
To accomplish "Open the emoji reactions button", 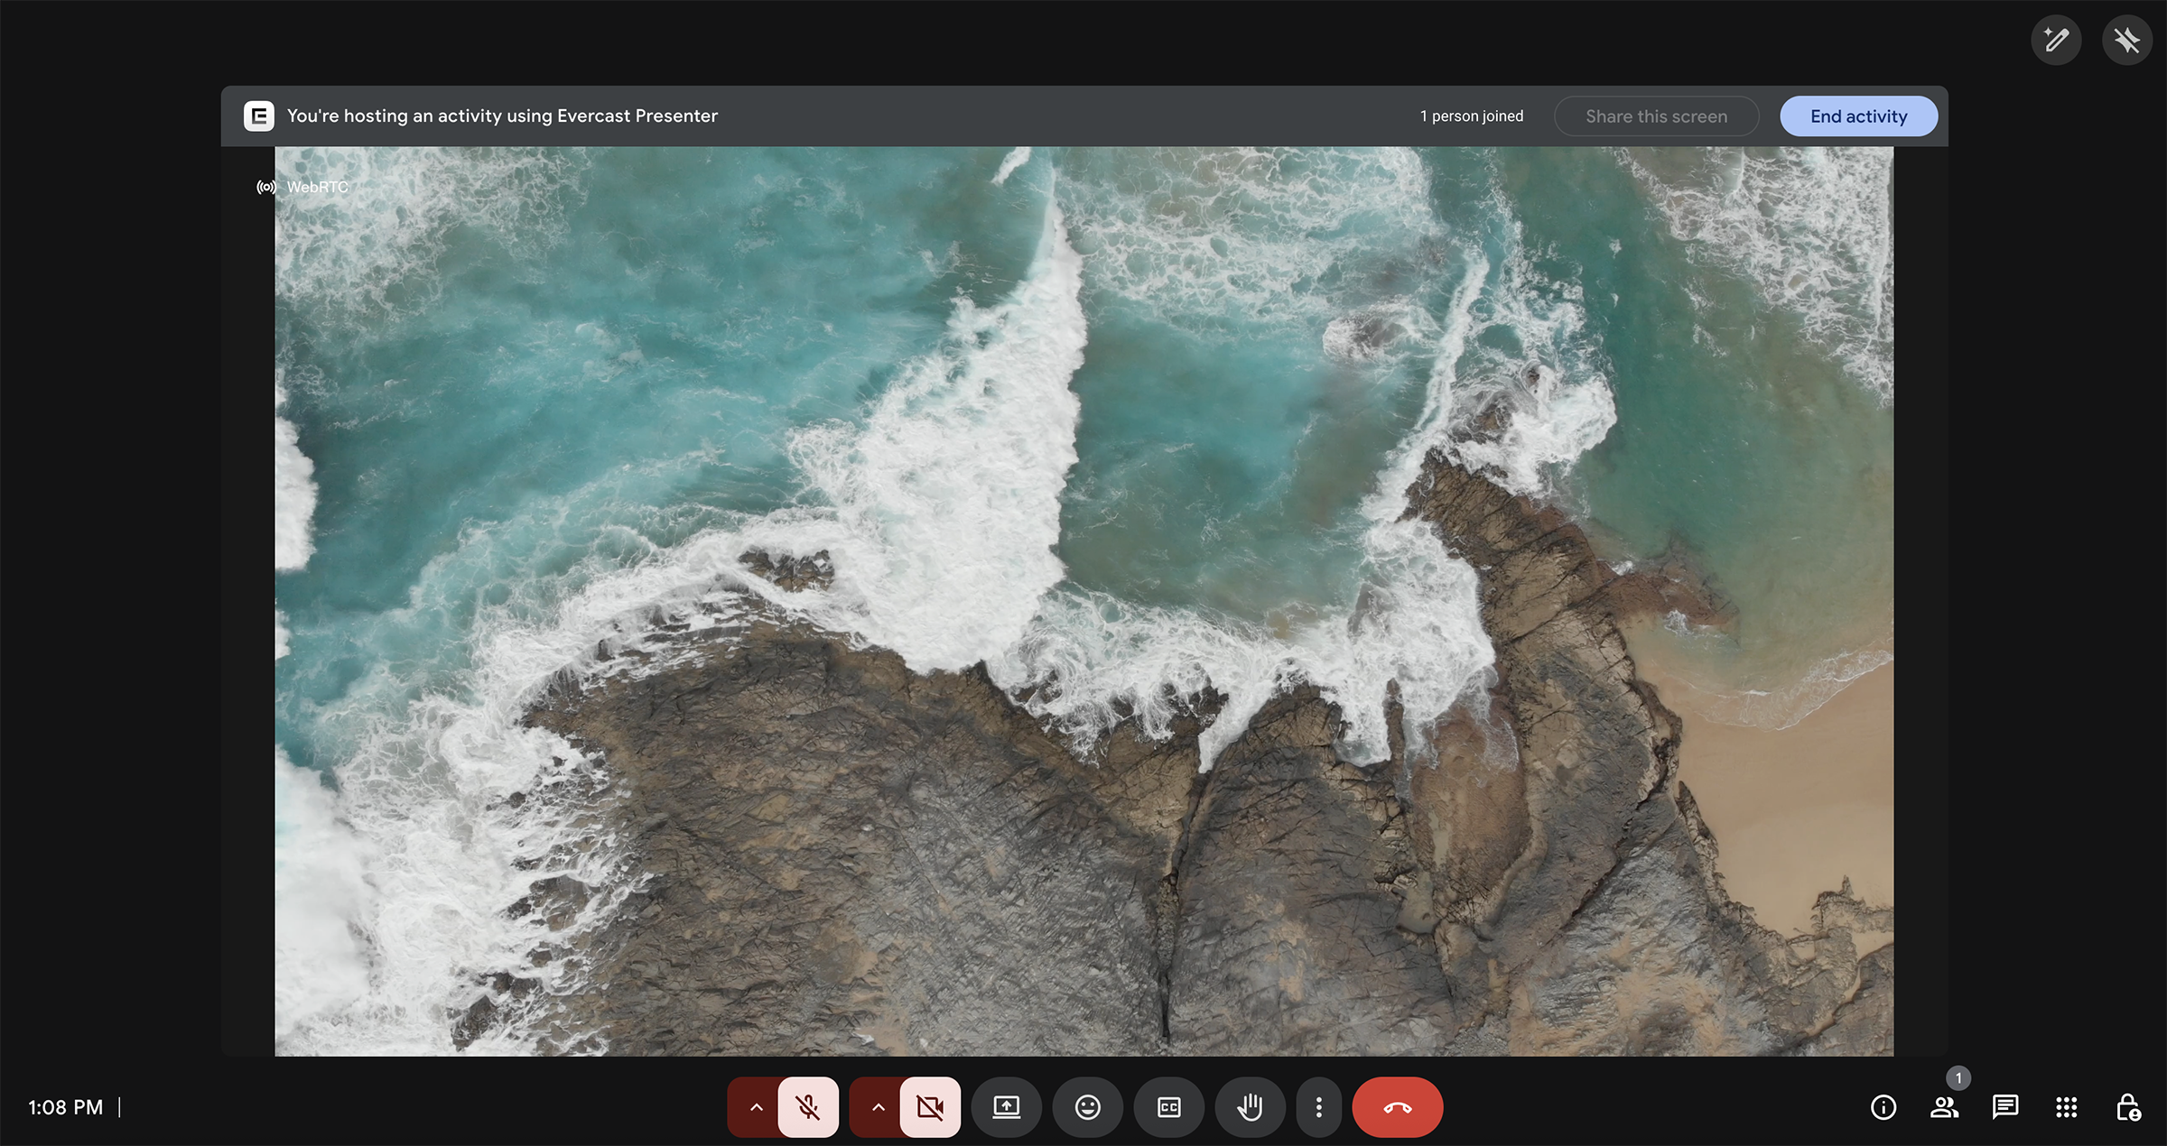I will (x=1087, y=1106).
